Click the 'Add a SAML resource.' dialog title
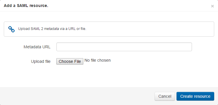Image resolution: width=218 pixels, height=105 pixels. pyautogui.click(x=26, y=6)
